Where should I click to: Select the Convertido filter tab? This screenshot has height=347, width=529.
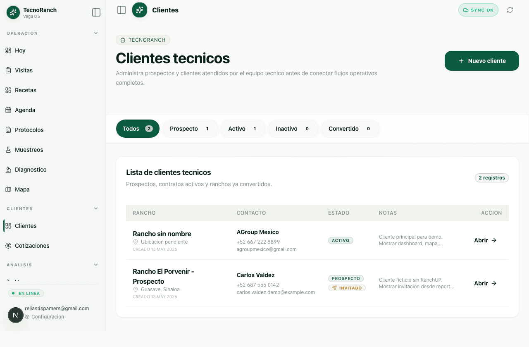350,129
